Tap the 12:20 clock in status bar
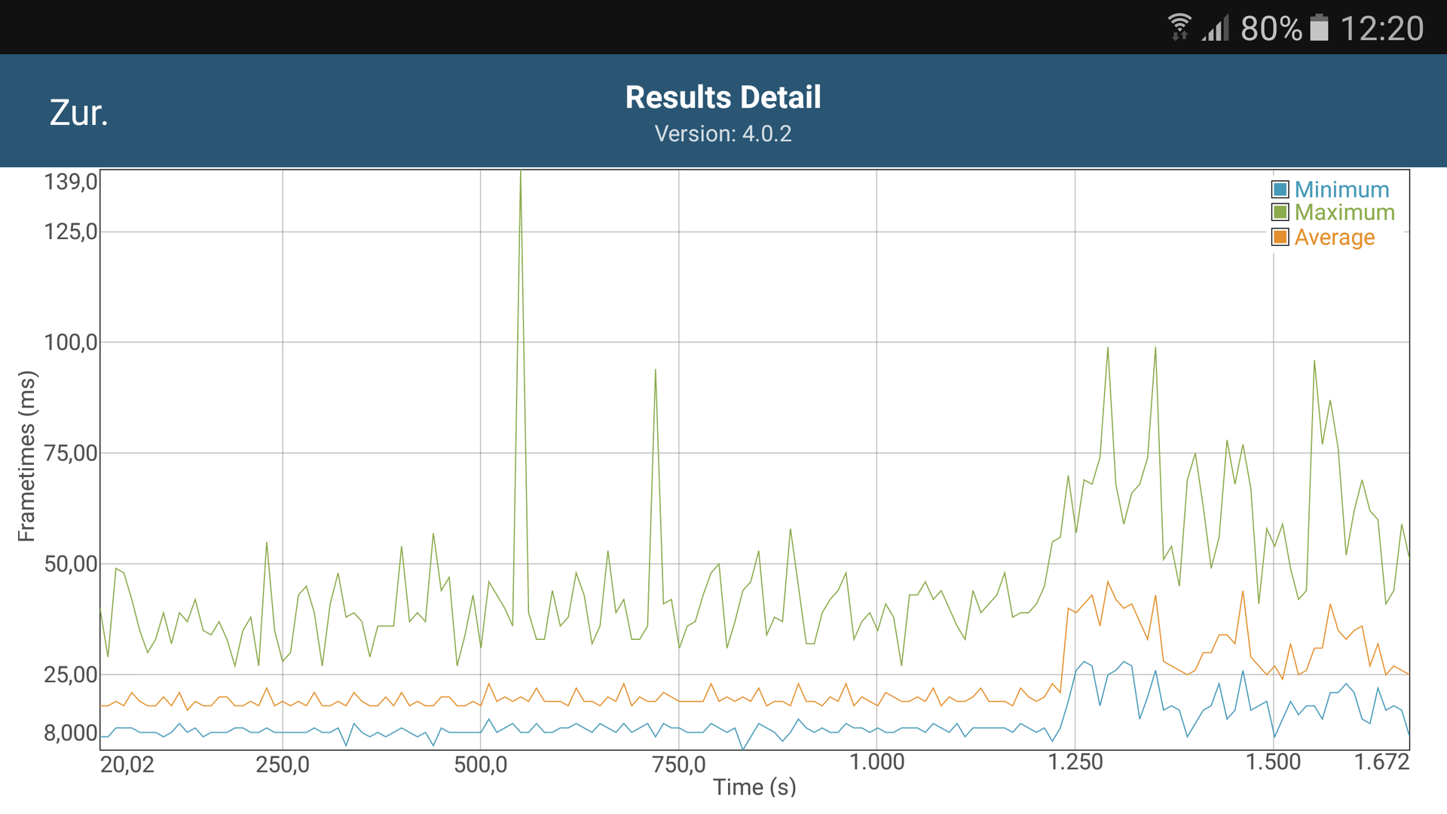This screenshot has width=1447, height=814. pos(1381,29)
